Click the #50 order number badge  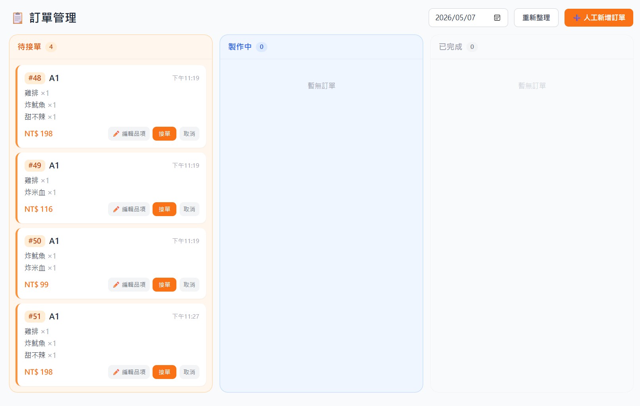pyautogui.click(x=35, y=241)
